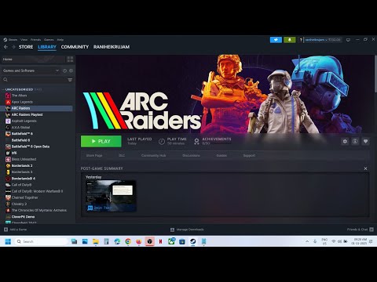Open the Community Hub link
Image resolution: width=377 pixels, height=282 pixels.
pyautogui.click(x=154, y=156)
